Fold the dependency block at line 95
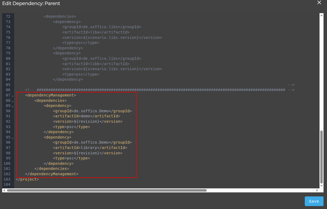This screenshot has width=327, height=209. tap(13, 138)
